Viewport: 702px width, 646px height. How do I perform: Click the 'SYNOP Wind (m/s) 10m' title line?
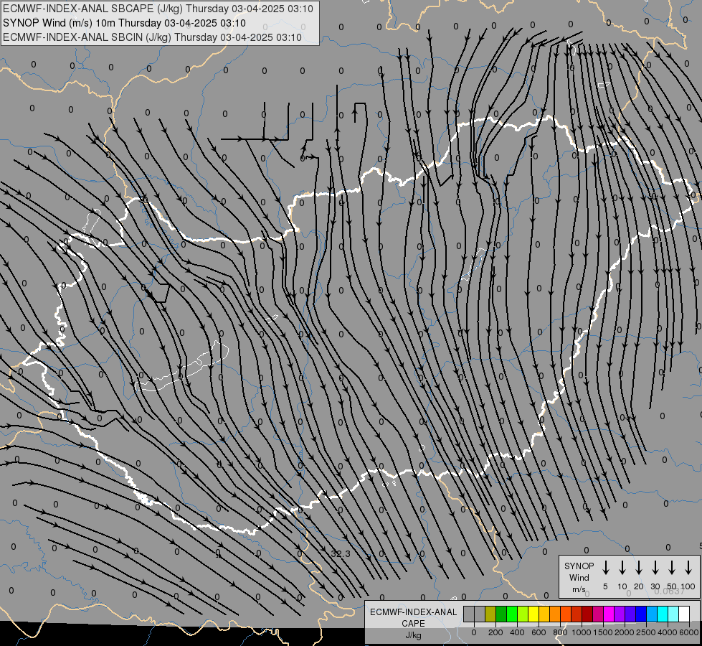click(x=124, y=23)
